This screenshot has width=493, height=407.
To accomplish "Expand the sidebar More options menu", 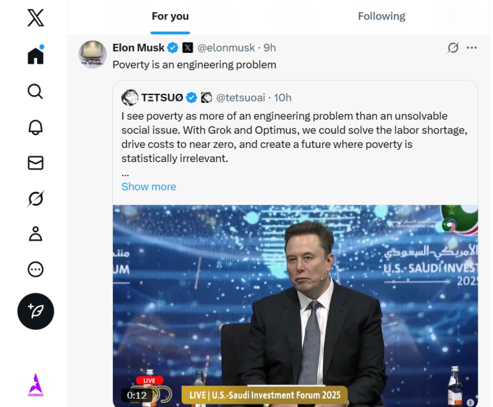I will coord(36,269).
